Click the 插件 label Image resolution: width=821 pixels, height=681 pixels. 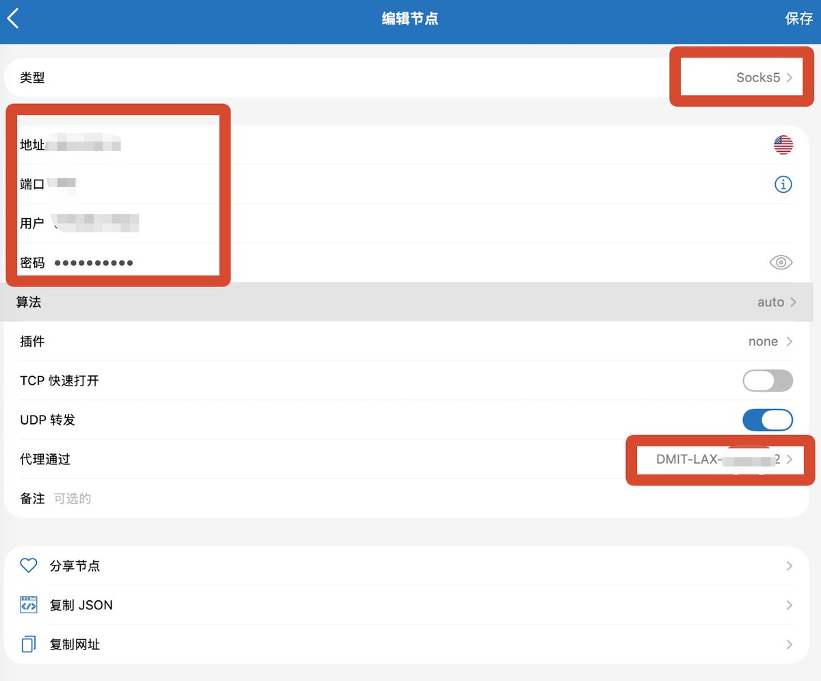tap(32, 341)
